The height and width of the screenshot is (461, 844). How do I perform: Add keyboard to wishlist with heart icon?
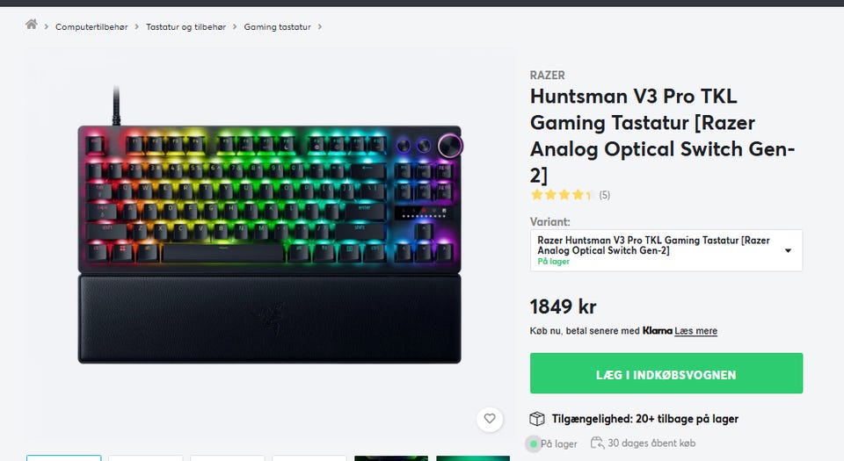click(x=490, y=419)
